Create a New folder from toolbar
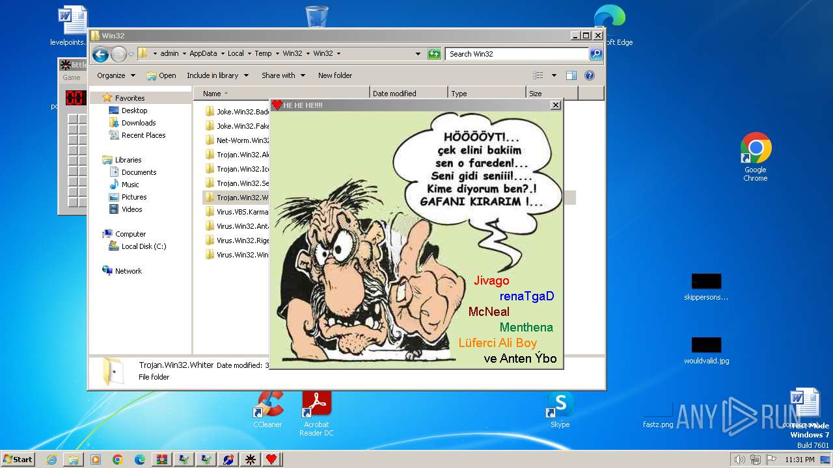The width and height of the screenshot is (833, 468). click(x=335, y=75)
